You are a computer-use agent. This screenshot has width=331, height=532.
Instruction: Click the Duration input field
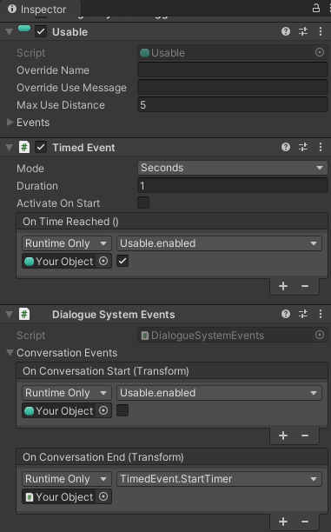tap(232, 185)
